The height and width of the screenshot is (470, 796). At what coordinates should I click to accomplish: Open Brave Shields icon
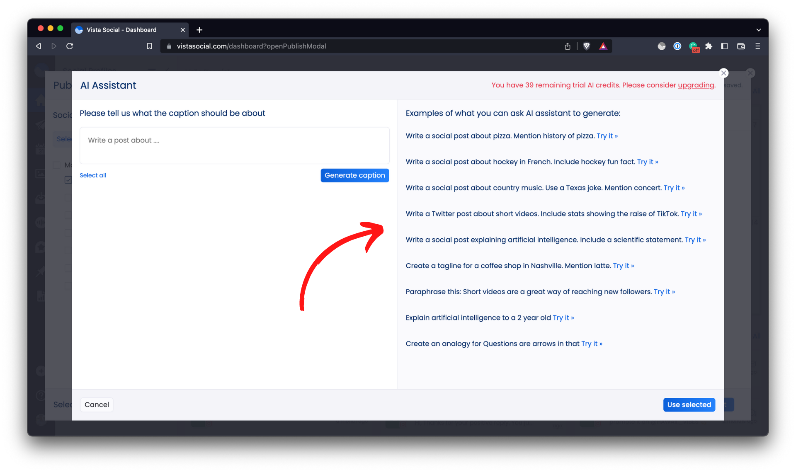[586, 46]
